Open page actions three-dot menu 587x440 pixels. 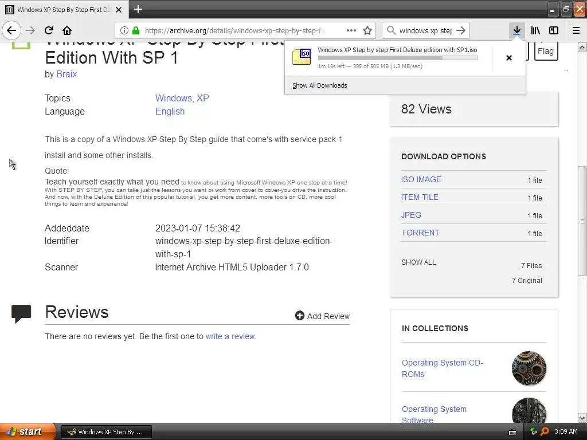click(x=351, y=30)
